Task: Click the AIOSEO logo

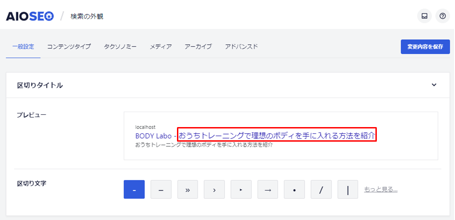Action: [30, 16]
